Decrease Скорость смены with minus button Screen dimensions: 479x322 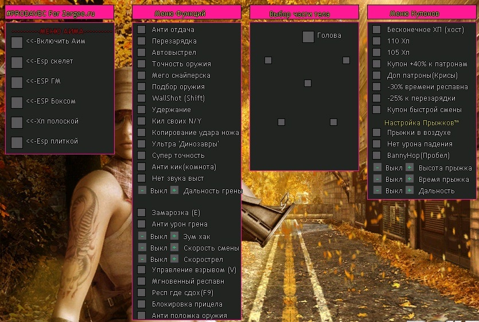point(142,248)
